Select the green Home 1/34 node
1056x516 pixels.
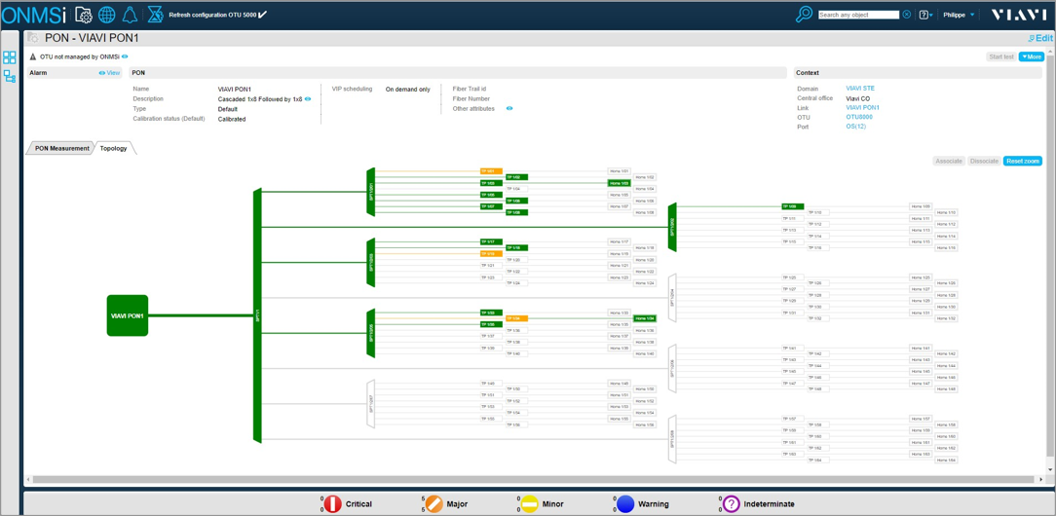click(x=645, y=318)
